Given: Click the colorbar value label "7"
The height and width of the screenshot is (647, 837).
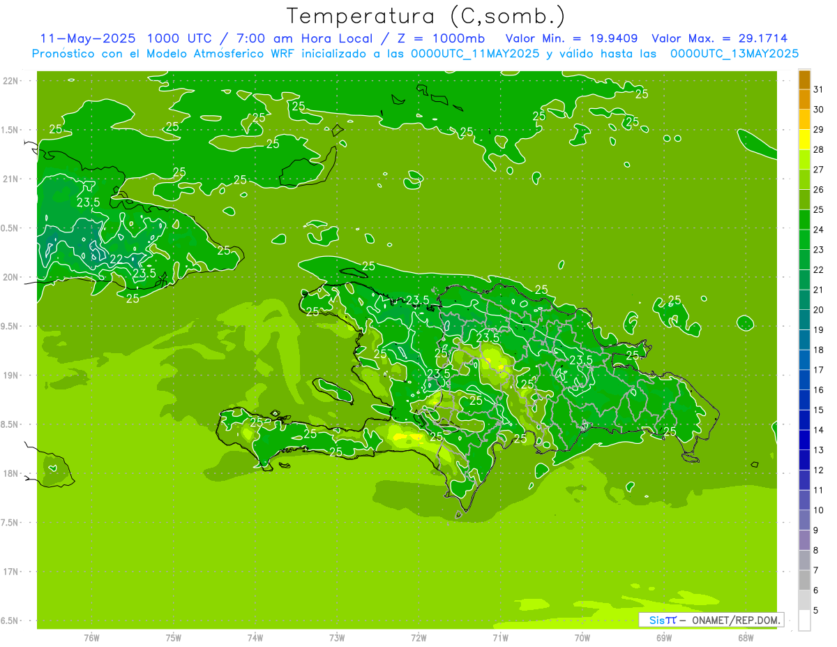Looking at the screenshot, I should point(816,570).
